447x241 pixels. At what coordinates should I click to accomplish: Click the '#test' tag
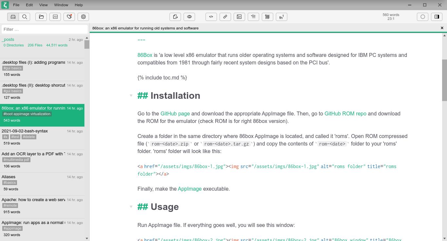click(15, 137)
